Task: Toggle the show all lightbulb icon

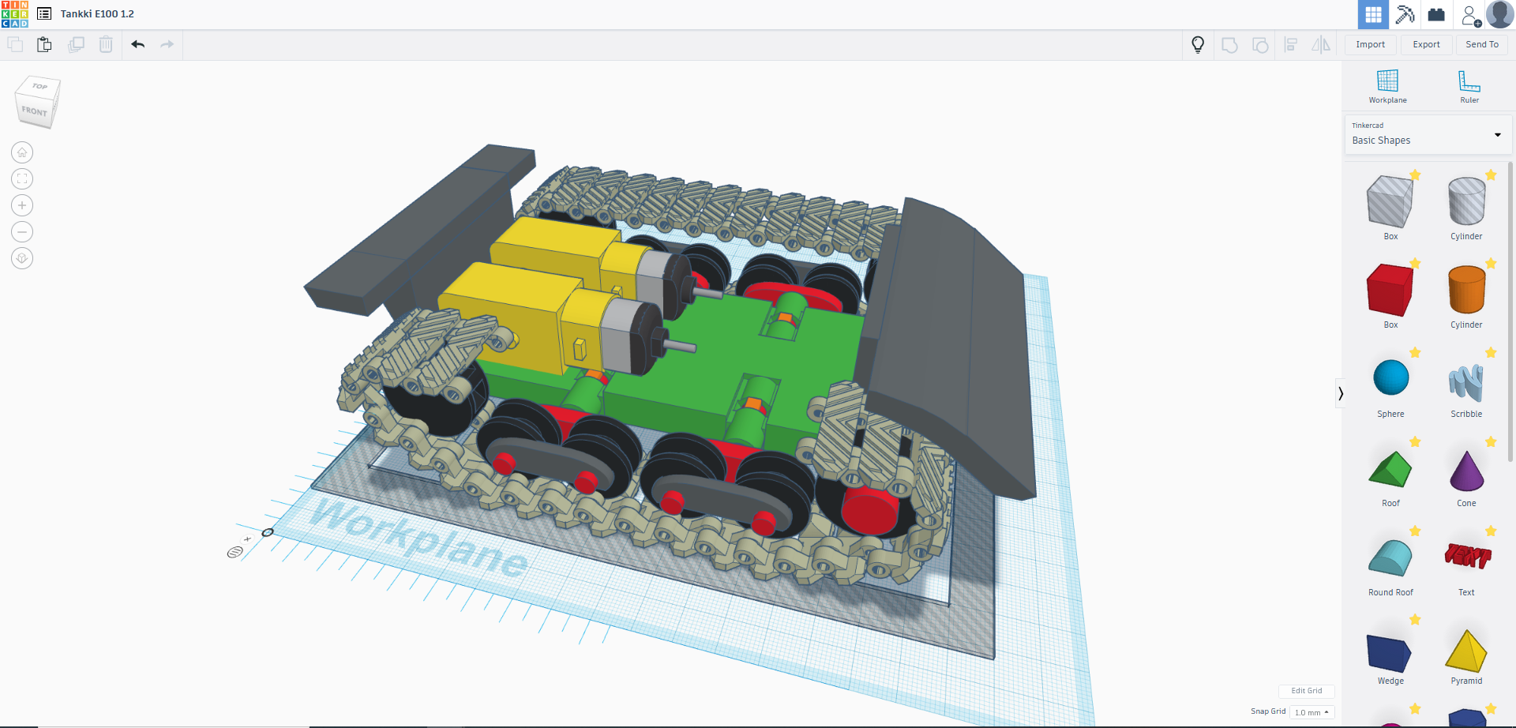Action: (1198, 45)
